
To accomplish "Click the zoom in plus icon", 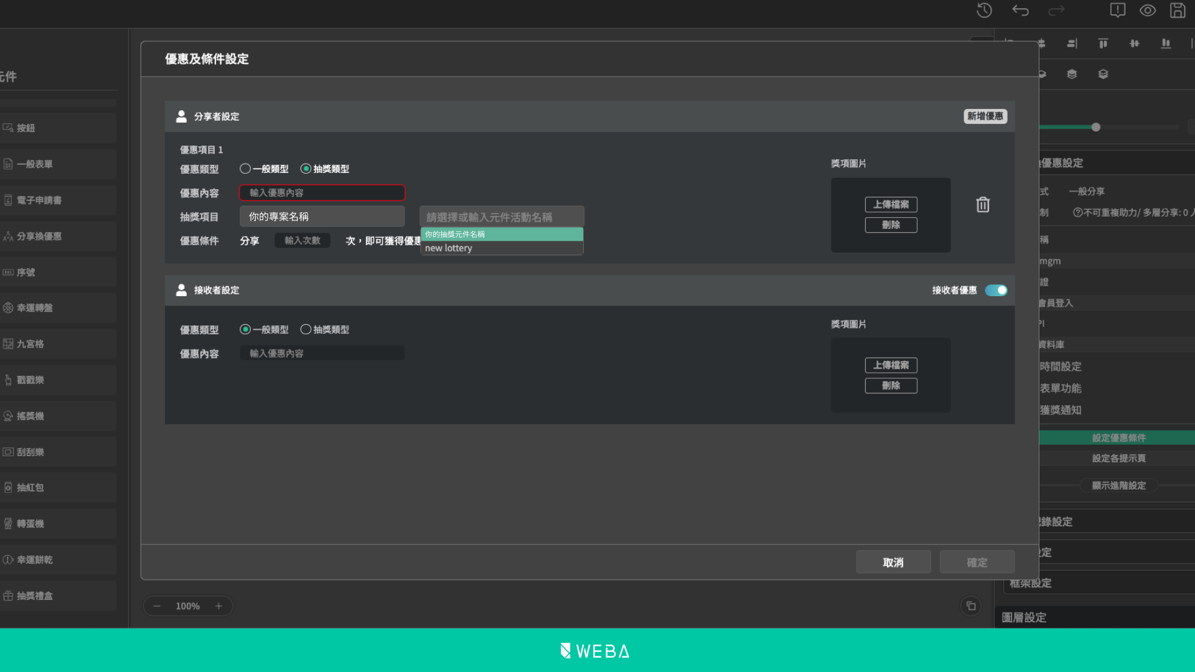I will click(218, 606).
